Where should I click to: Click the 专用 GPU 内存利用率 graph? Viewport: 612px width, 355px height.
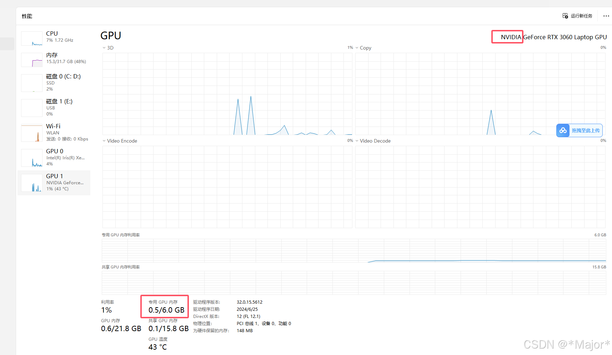tap(354, 251)
